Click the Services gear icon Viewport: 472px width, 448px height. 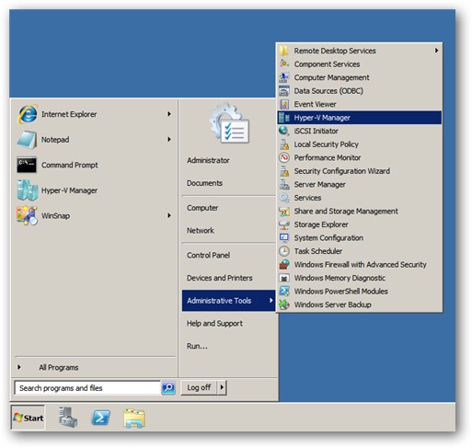pyautogui.click(x=284, y=198)
